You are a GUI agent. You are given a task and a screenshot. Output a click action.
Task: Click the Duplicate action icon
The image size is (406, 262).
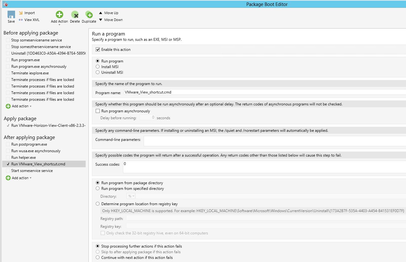(x=89, y=14)
